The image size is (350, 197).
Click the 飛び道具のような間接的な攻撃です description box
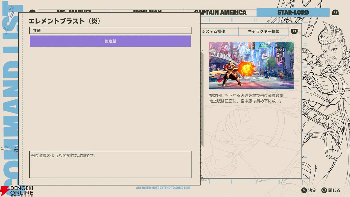click(110, 164)
